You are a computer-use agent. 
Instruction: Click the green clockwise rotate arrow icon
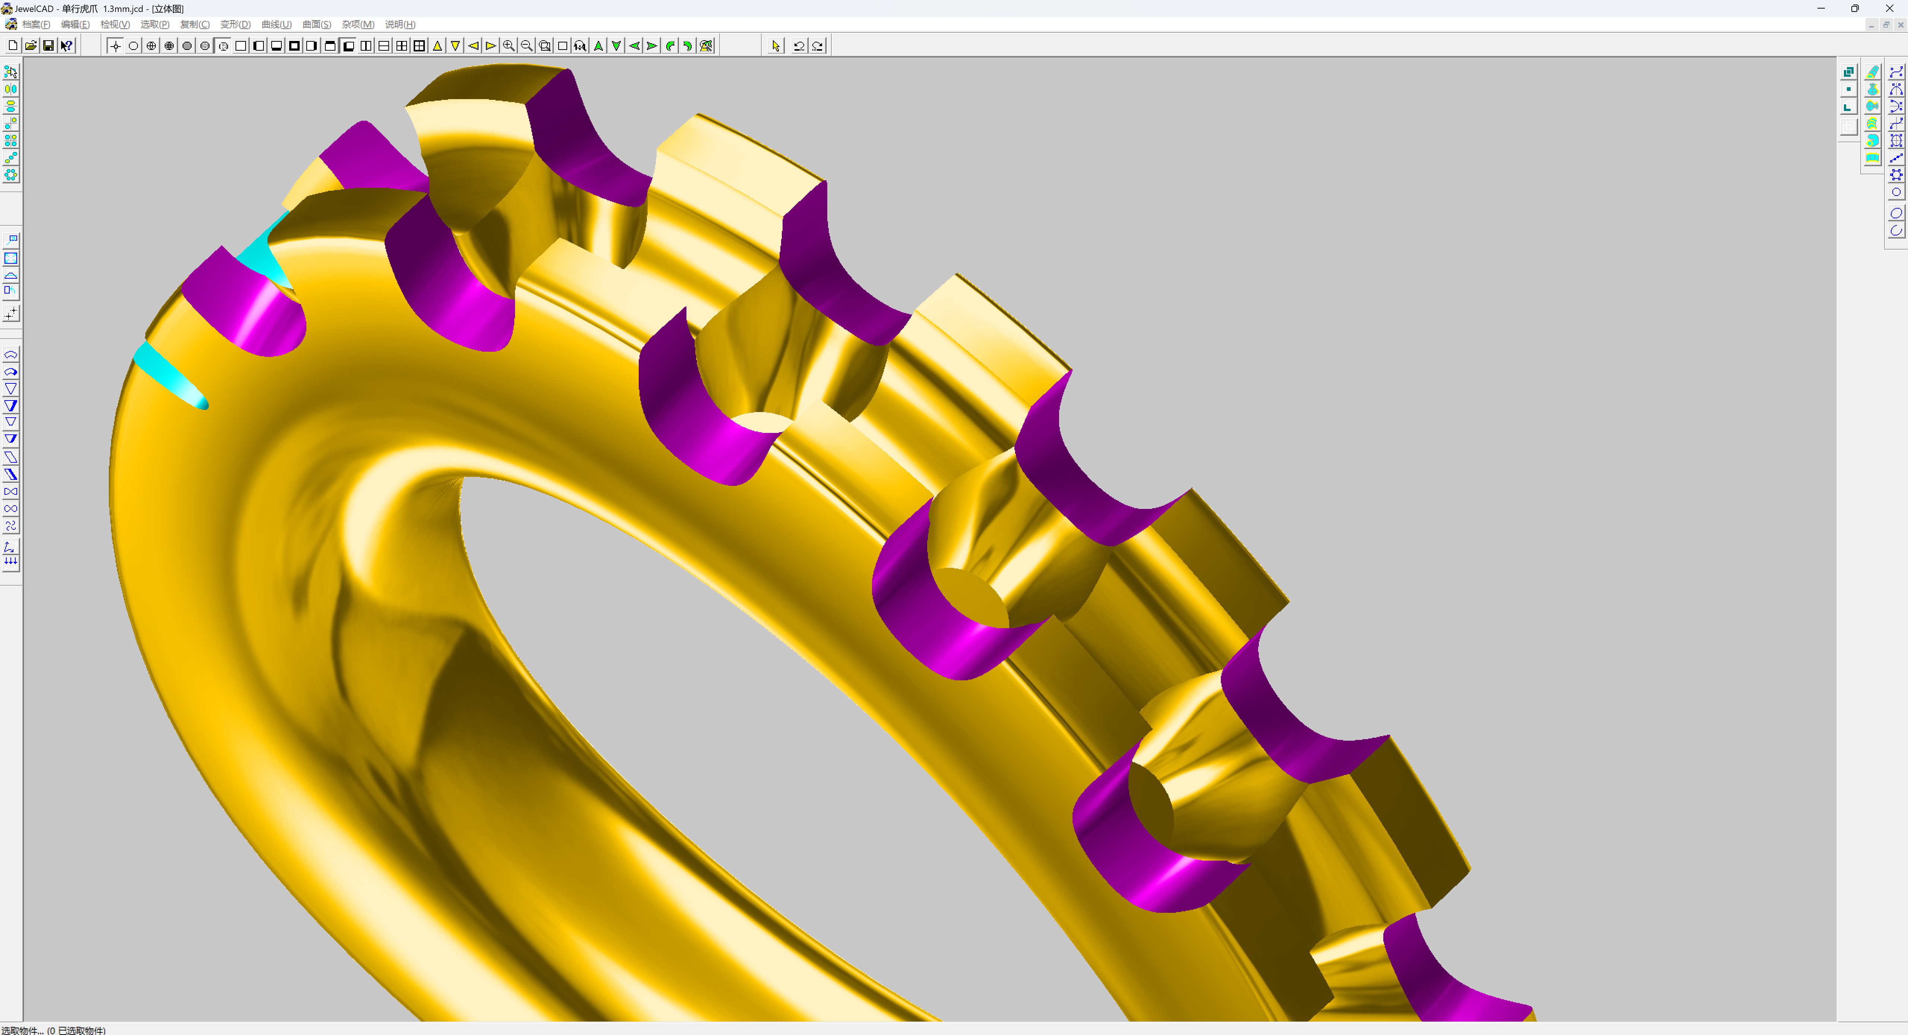pos(688,46)
